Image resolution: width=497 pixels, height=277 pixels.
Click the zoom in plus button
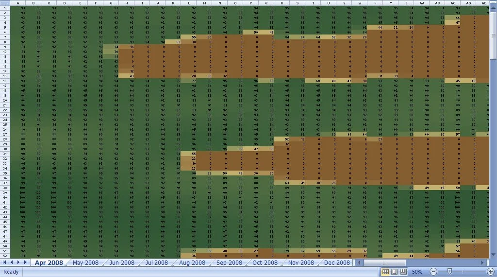click(491, 272)
